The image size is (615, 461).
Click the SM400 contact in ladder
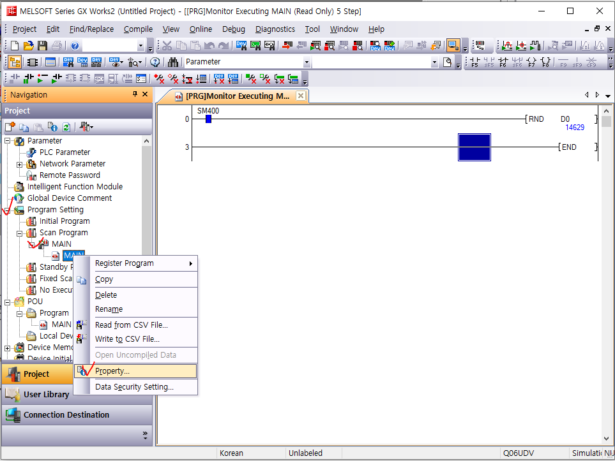(208, 119)
